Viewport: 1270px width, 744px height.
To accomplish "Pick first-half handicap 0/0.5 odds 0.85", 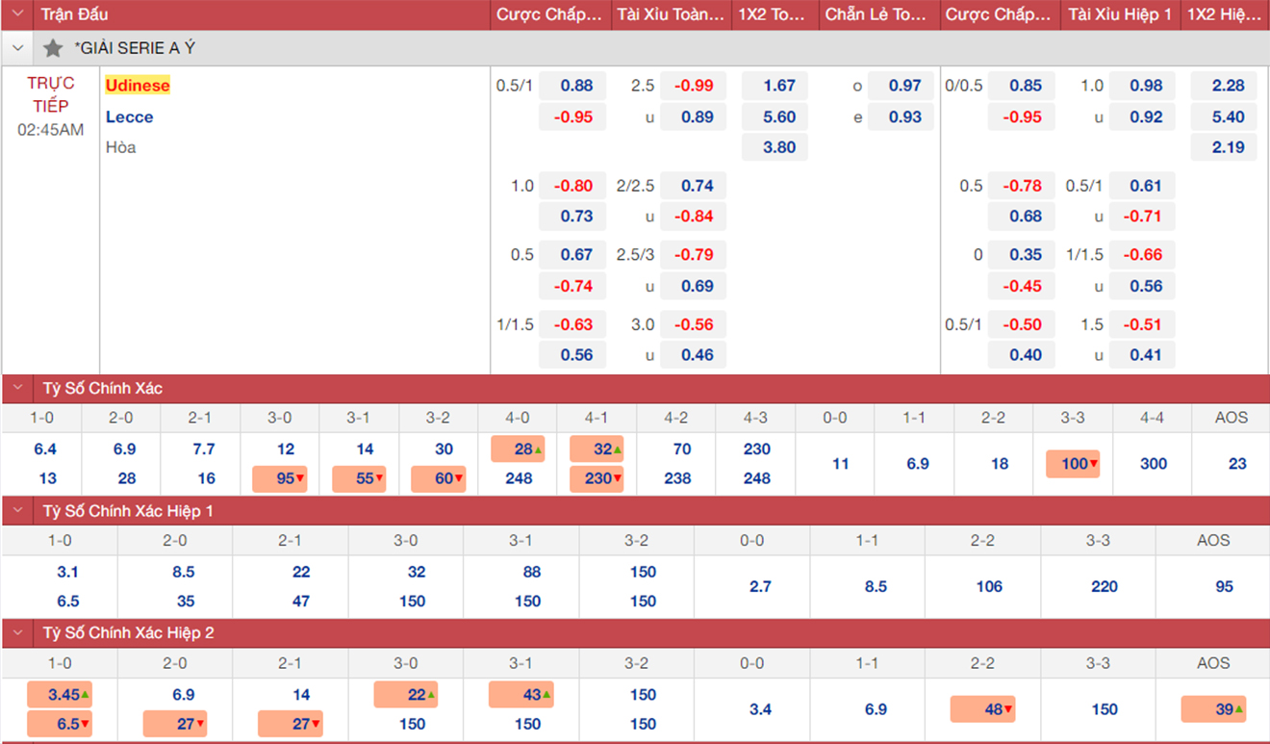I will [1021, 86].
